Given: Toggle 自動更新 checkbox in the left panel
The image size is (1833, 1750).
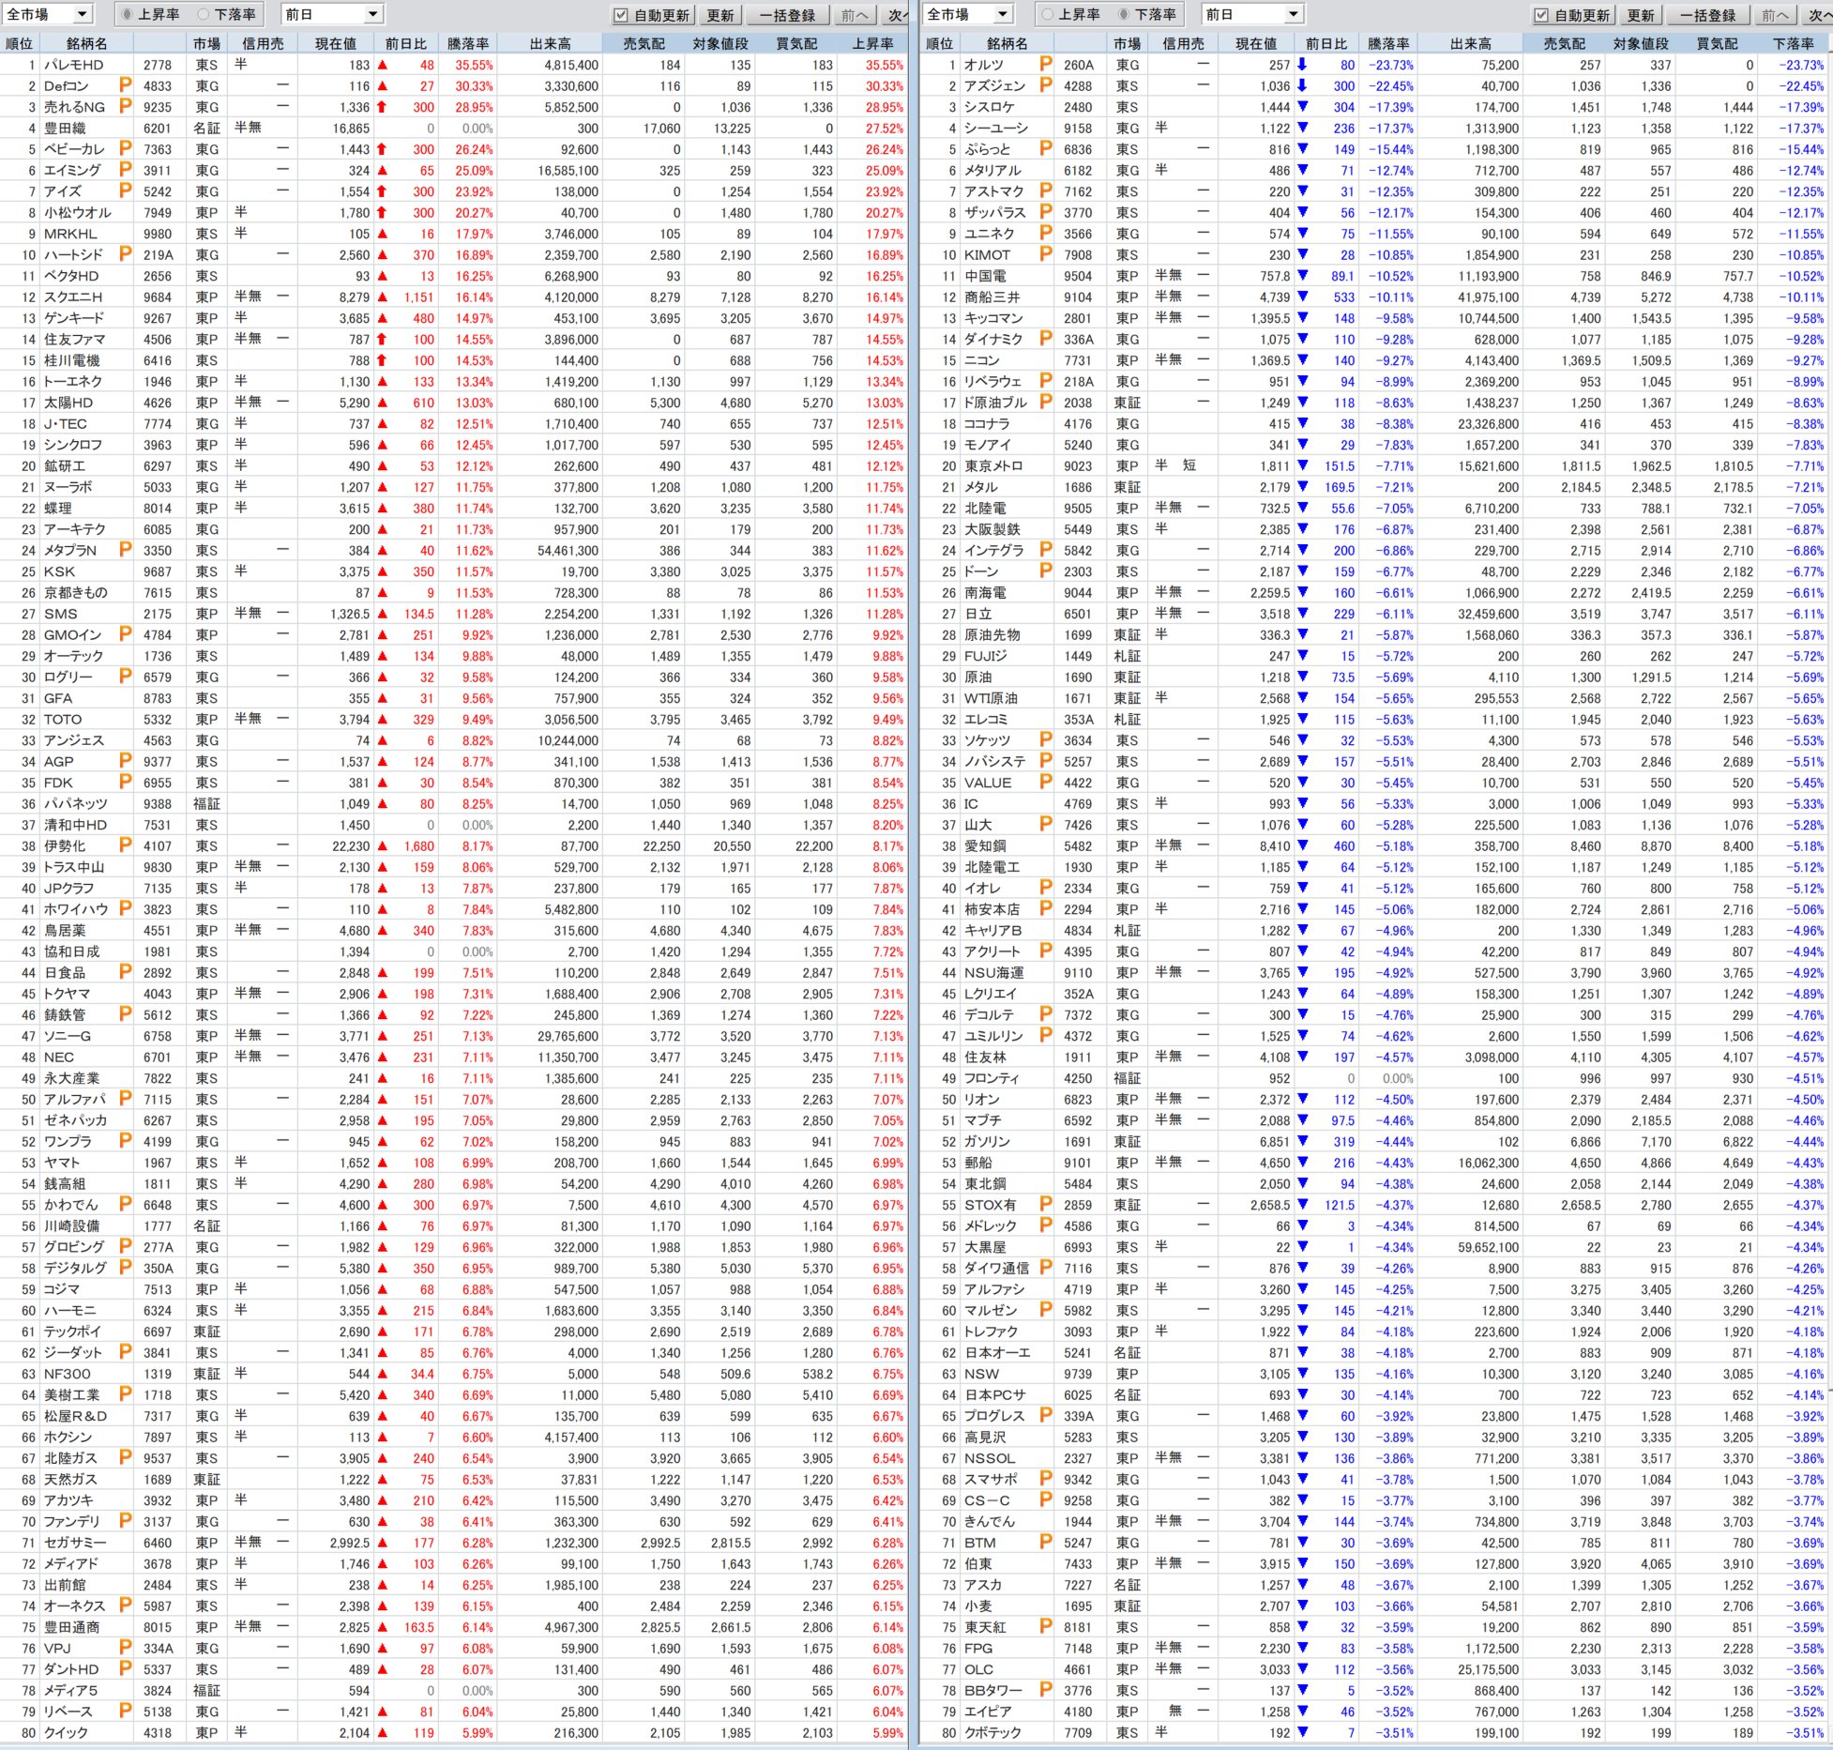Looking at the screenshot, I should coord(620,16).
